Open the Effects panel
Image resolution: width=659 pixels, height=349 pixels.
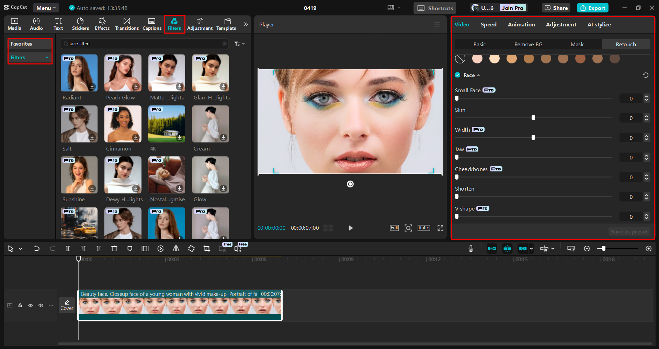(x=102, y=24)
